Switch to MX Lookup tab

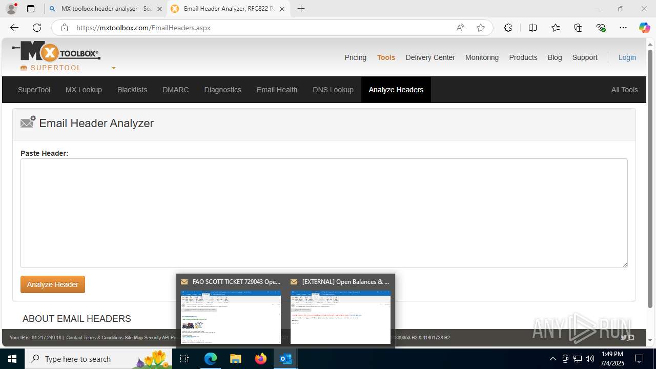pyautogui.click(x=84, y=90)
